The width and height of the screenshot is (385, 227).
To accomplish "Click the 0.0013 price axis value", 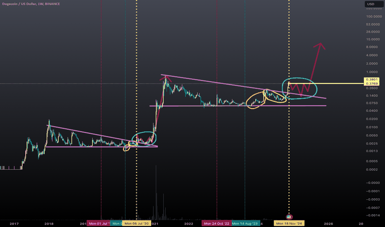I will pos(372,151).
